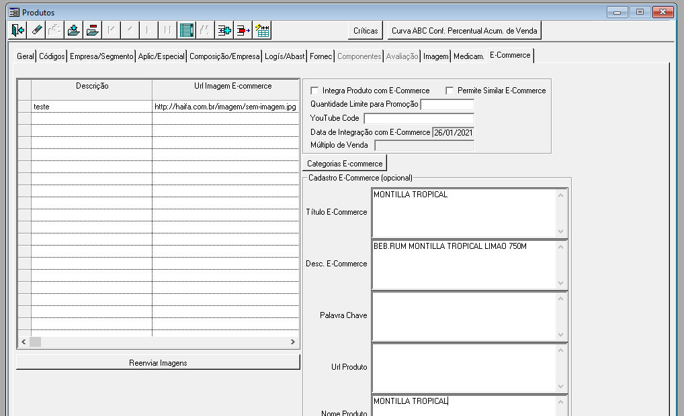This screenshot has height=416, width=684.
Task: Click the grayed binoculars search icon
Action: point(205,30)
